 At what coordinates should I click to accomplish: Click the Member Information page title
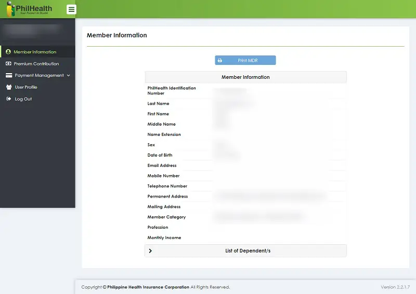coord(116,35)
